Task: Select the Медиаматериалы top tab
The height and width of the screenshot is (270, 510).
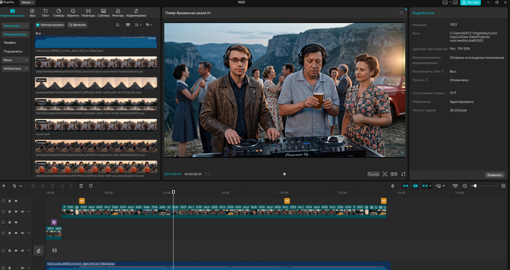Action: point(12,12)
